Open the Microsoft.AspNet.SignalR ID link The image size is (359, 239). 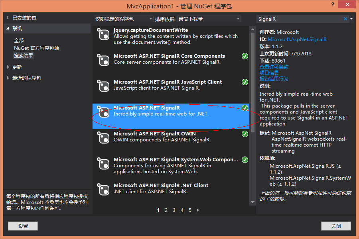pyautogui.click(x=297, y=39)
